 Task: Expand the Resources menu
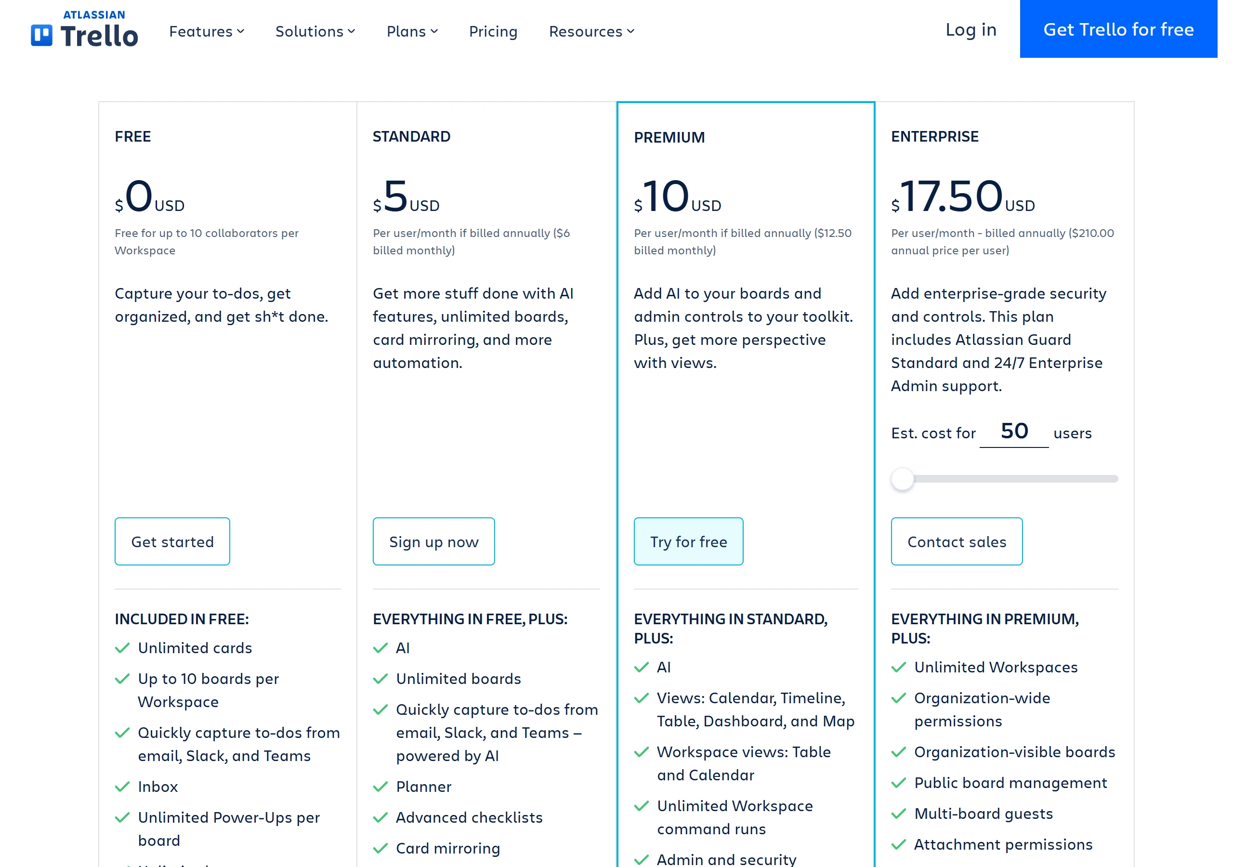(x=592, y=32)
